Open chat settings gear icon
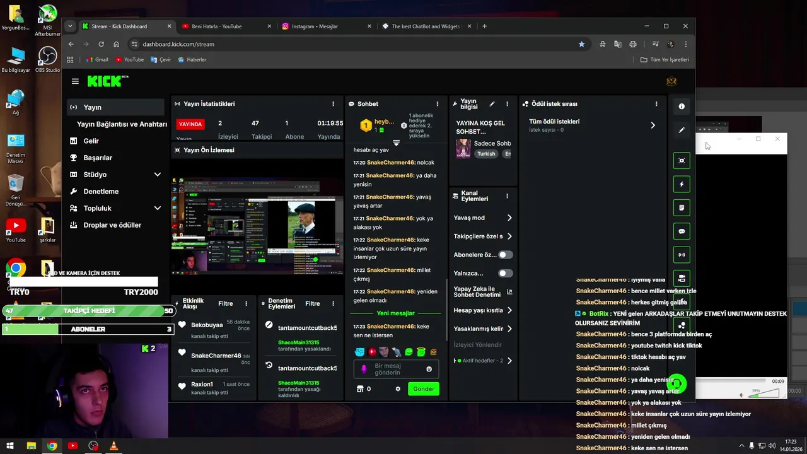 click(398, 389)
